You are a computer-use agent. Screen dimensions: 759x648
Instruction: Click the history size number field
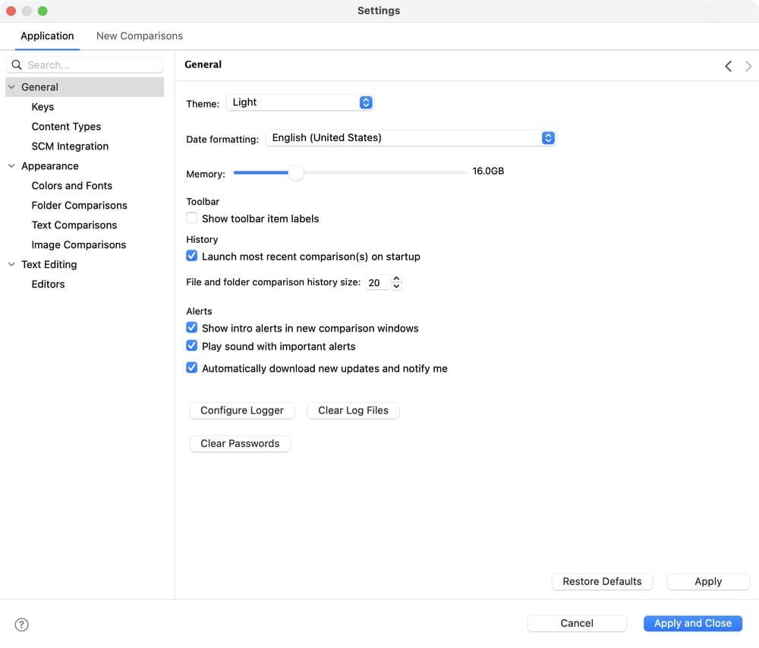point(377,282)
